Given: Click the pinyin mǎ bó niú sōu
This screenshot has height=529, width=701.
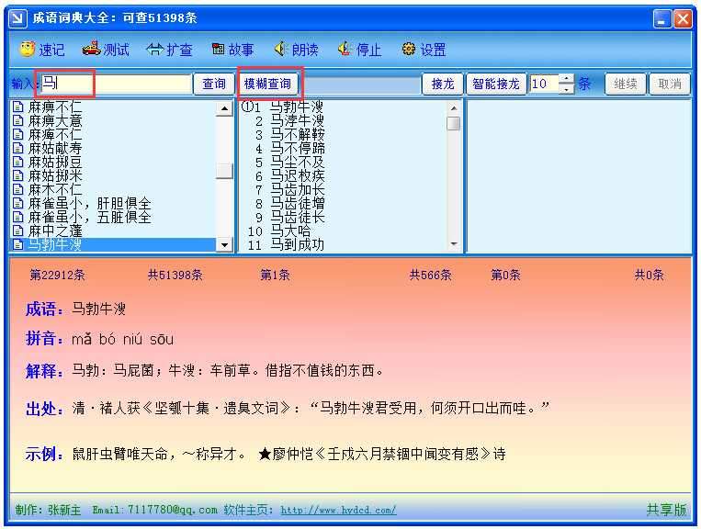Looking at the screenshot, I should (122, 339).
